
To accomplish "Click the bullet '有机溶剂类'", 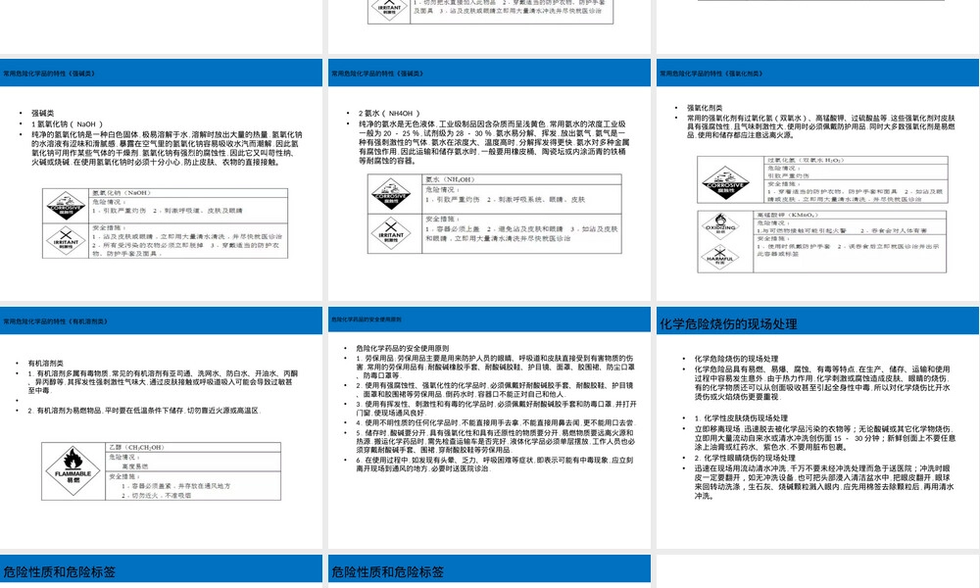I will click(46, 363).
